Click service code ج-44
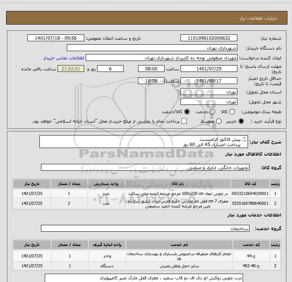Image resolution: width=292 pixels, height=282 pixels. (251, 256)
